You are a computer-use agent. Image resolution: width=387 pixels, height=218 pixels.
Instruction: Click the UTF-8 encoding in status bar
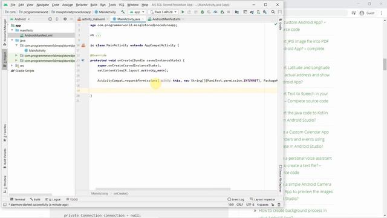click(x=250, y=205)
